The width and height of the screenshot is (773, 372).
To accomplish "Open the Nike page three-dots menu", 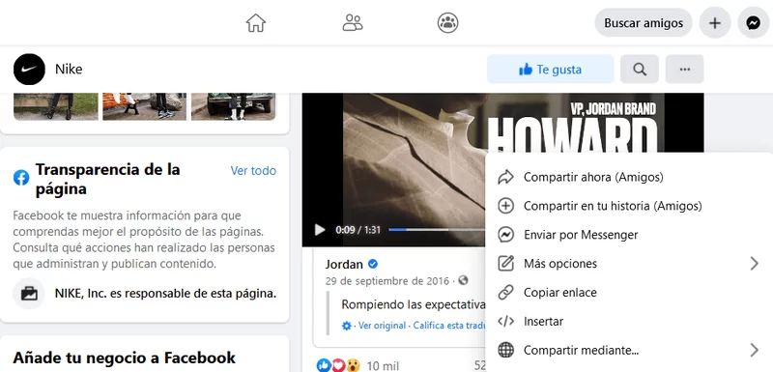I will 684,70.
